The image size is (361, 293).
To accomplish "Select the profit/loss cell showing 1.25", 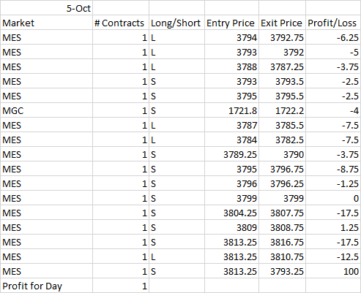I will (x=333, y=227).
